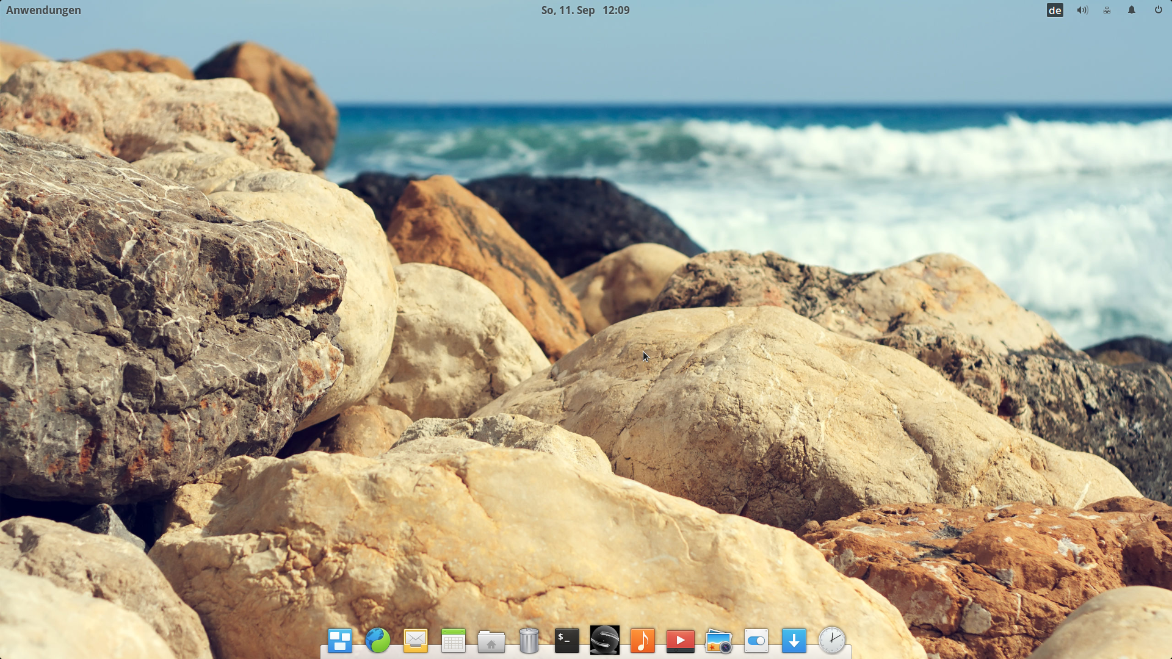Screen dimensions: 1172x659
Task: Open the Mail application
Action: (x=416, y=641)
